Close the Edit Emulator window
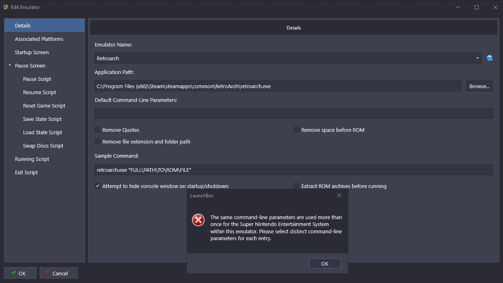 point(495,7)
